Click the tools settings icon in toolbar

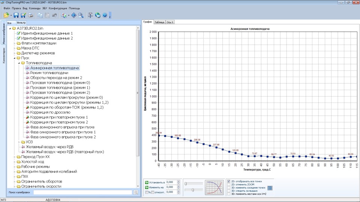tap(90, 15)
